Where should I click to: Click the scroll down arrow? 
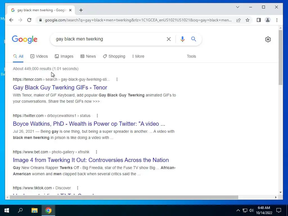point(280,192)
